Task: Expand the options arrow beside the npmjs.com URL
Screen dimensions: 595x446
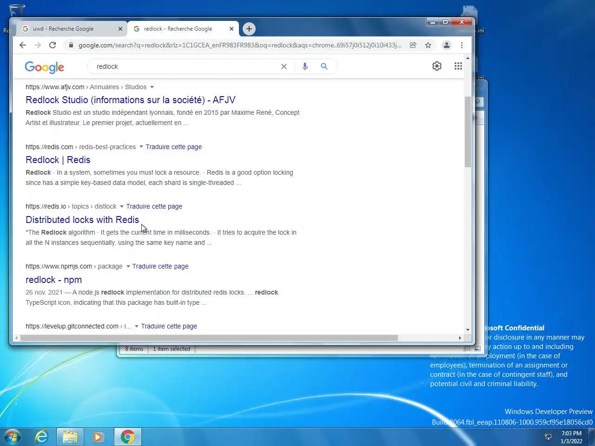Action: click(128, 266)
